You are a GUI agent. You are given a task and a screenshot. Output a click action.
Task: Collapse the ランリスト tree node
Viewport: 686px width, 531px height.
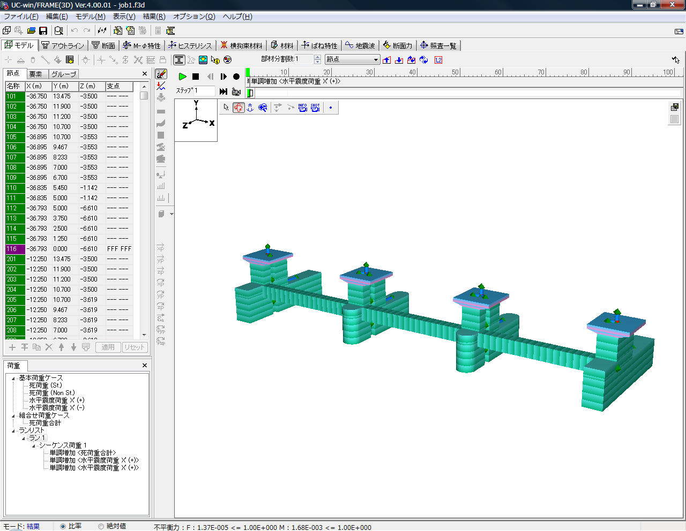(x=13, y=431)
